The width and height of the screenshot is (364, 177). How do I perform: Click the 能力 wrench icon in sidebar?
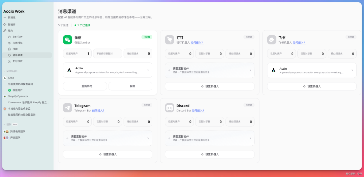point(5,31)
